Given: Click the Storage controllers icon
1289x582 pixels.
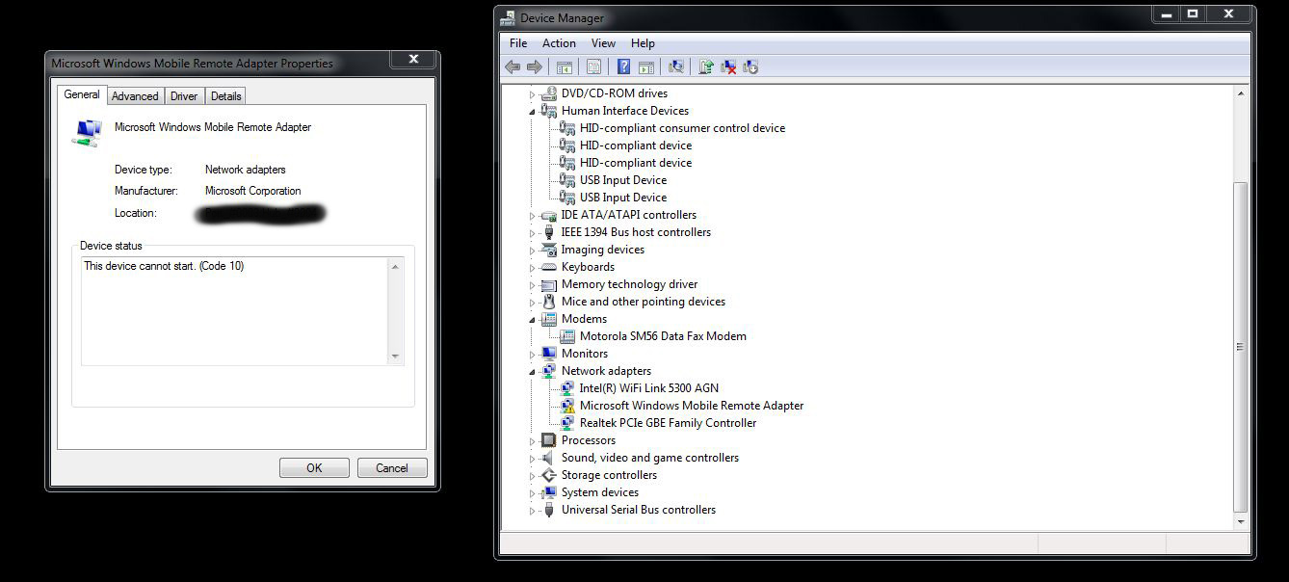Looking at the screenshot, I should tap(549, 475).
